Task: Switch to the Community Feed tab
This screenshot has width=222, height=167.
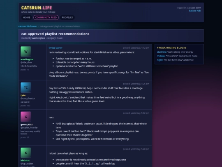Action: (46, 17)
